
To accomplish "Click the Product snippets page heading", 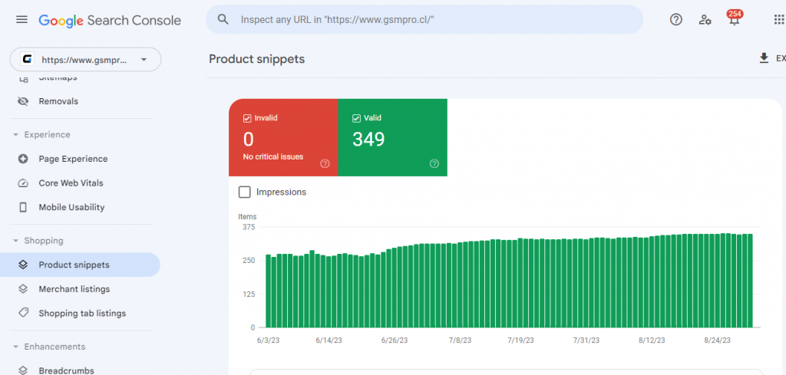I will [x=256, y=59].
